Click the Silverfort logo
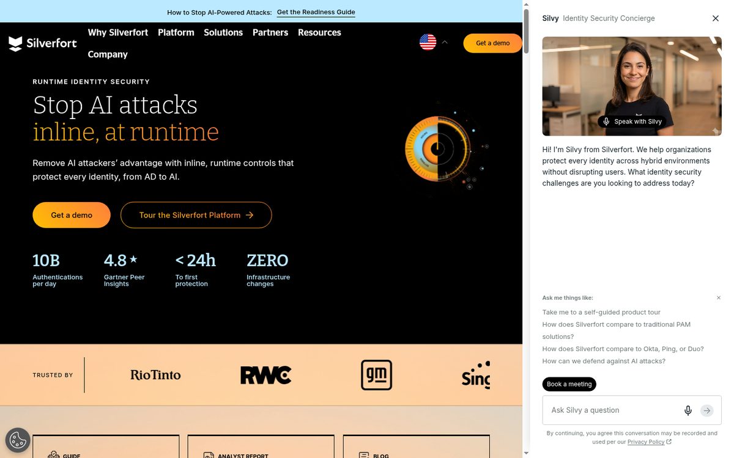Viewport: 734px width, 458px height. 43,43
